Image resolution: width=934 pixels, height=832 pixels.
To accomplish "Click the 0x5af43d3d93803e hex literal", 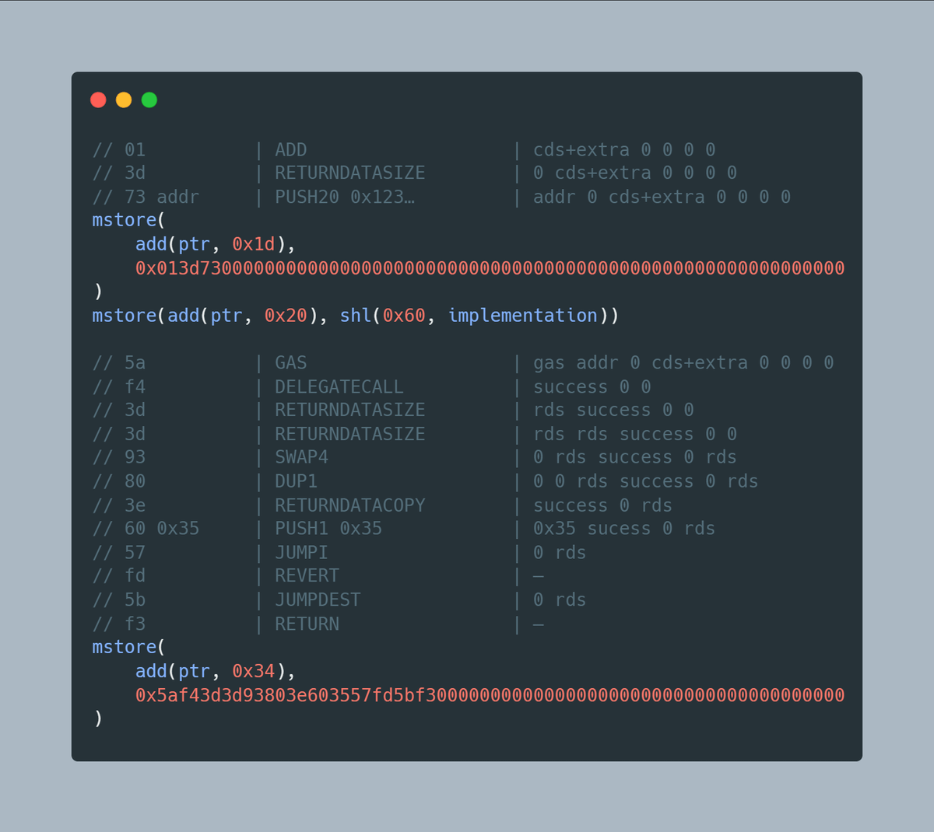I will click(490, 695).
